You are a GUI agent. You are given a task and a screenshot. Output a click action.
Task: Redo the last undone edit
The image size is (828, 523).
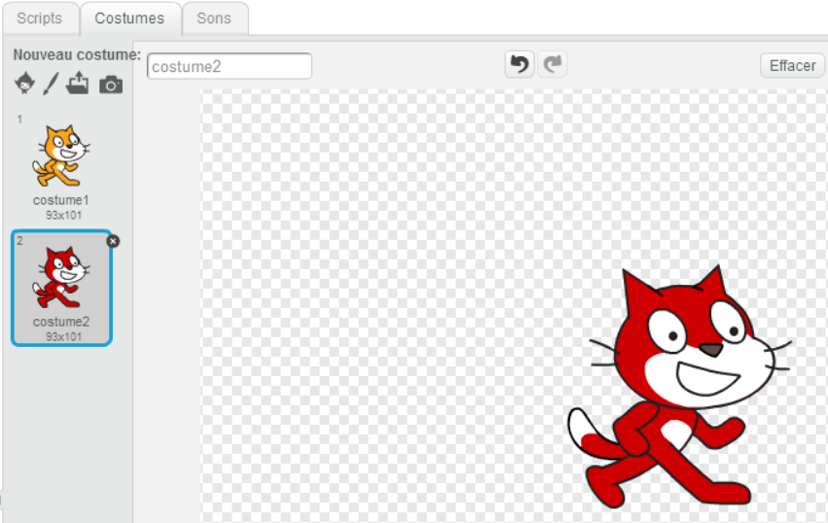(x=553, y=64)
